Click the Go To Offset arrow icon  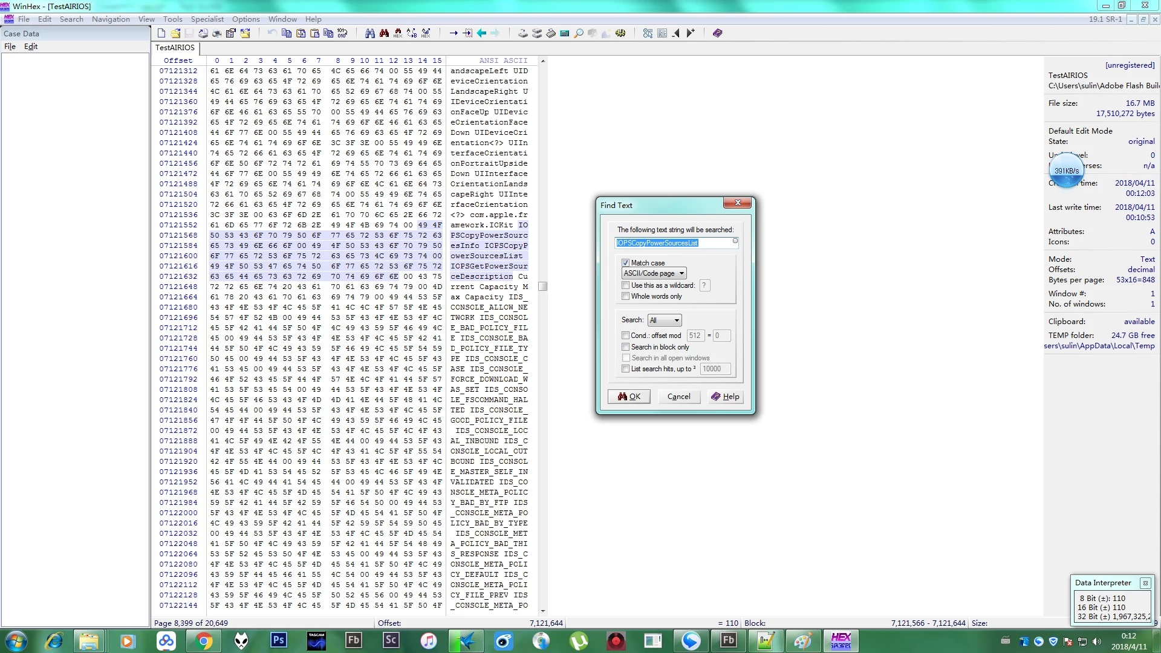point(454,33)
